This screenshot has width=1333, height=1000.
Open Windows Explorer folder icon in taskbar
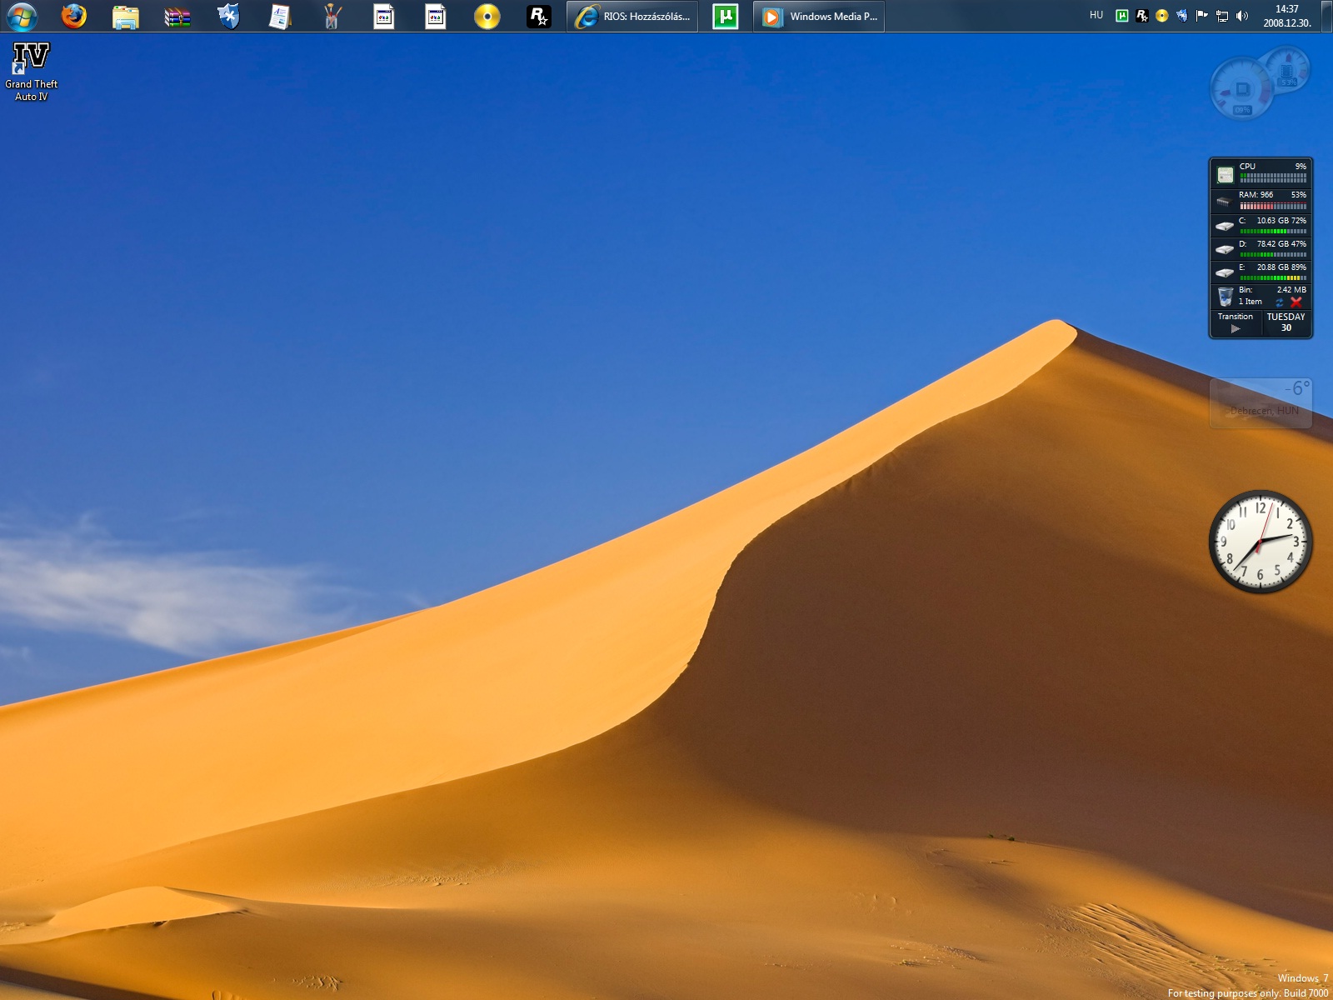click(x=125, y=17)
